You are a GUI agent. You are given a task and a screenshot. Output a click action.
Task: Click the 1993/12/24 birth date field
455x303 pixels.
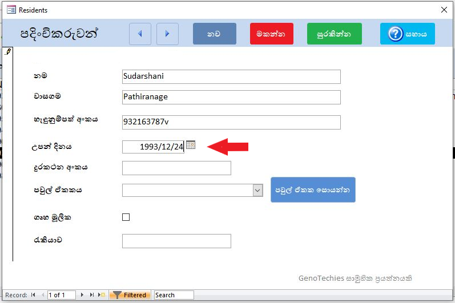point(153,147)
